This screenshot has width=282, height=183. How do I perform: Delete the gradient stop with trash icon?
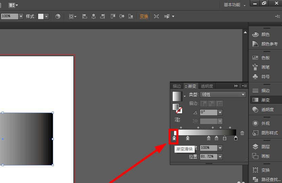tap(242, 133)
